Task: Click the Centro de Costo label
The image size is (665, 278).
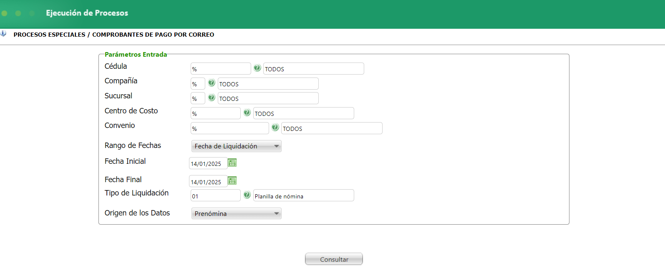Action: pos(131,111)
